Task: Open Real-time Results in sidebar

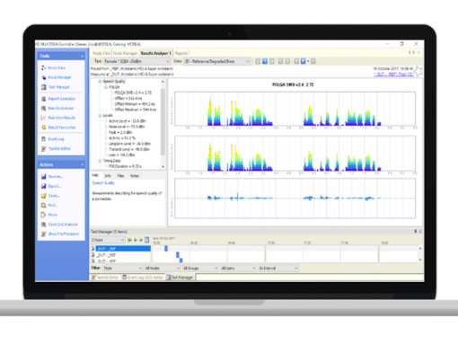Action: (62, 118)
